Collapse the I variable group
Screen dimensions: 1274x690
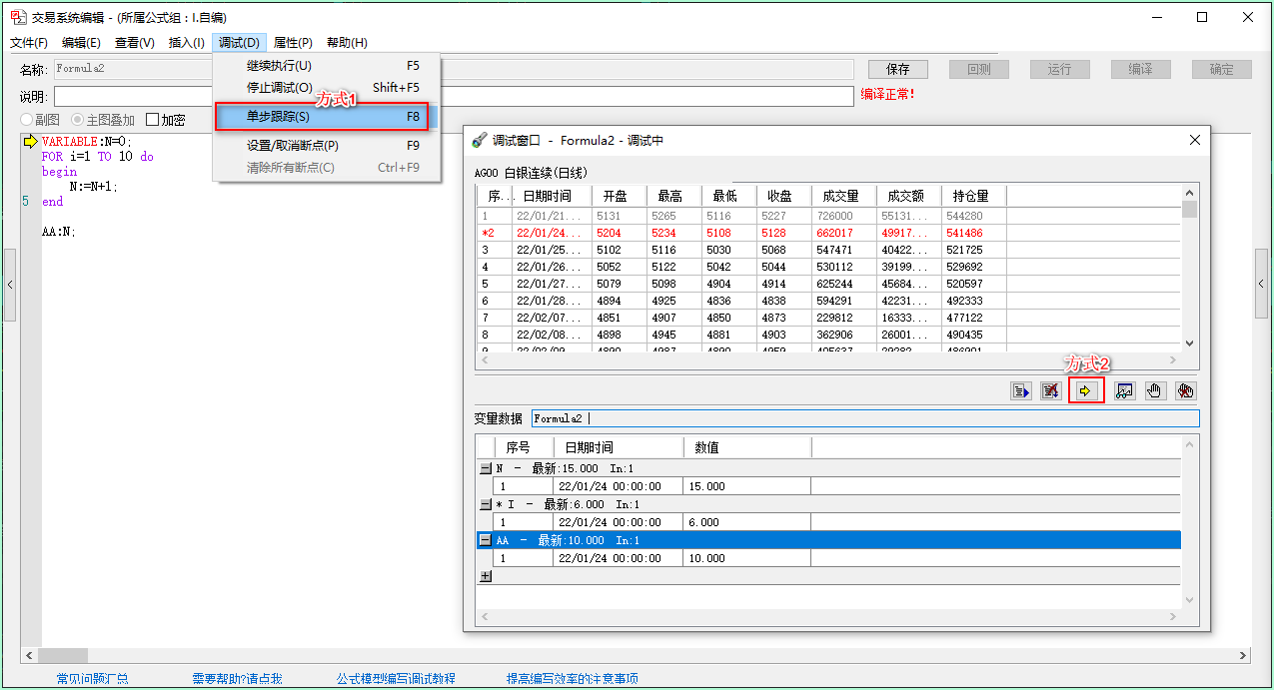486,504
